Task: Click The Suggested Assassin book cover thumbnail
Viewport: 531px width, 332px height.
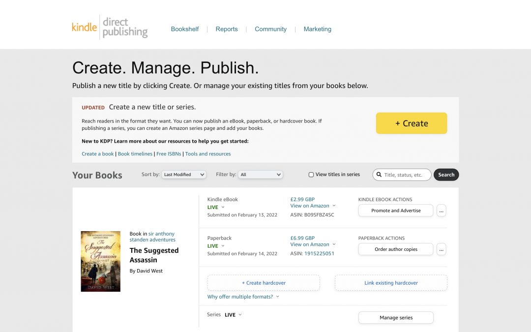Action: click(101, 261)
